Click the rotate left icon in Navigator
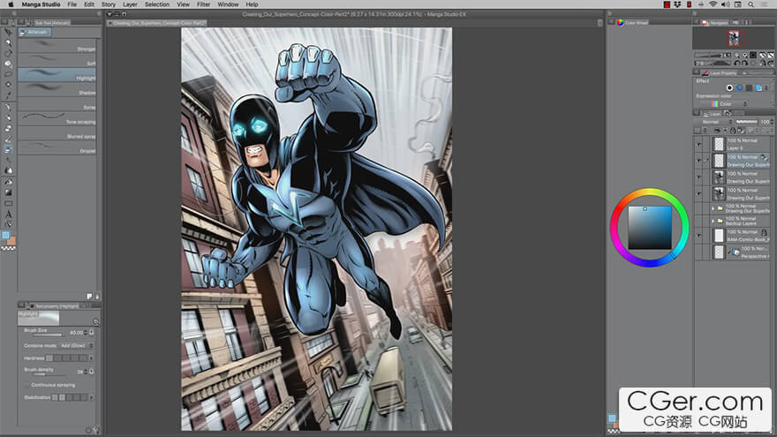The height and width of the screenshot is (437, 777). 737,63
